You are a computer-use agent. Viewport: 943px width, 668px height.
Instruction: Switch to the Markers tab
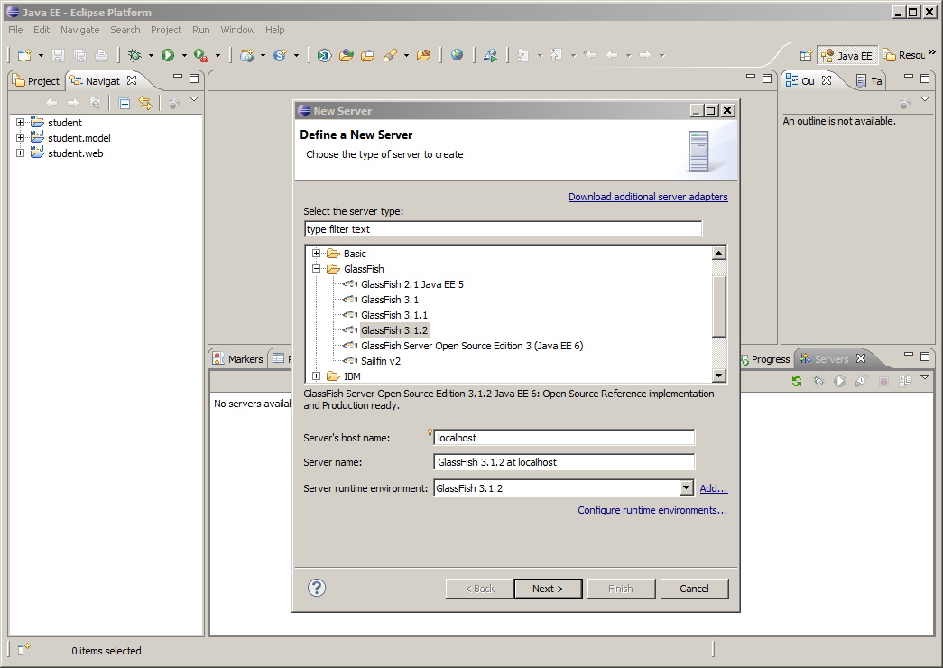[238, 358]
